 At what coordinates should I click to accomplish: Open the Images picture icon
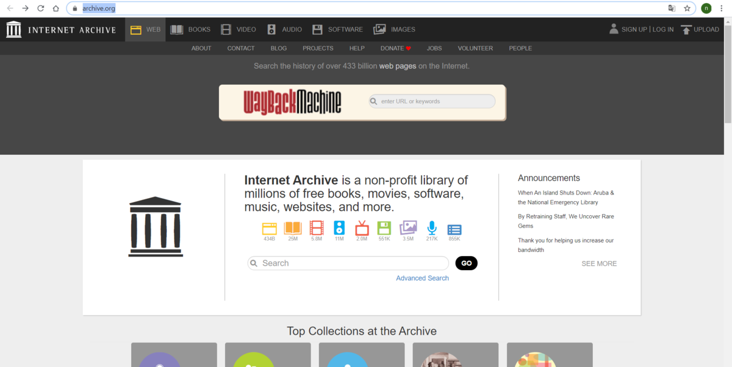379,29
